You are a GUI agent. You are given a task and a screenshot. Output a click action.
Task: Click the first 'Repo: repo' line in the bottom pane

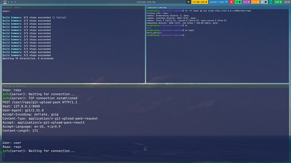click(x=12, y=90)
